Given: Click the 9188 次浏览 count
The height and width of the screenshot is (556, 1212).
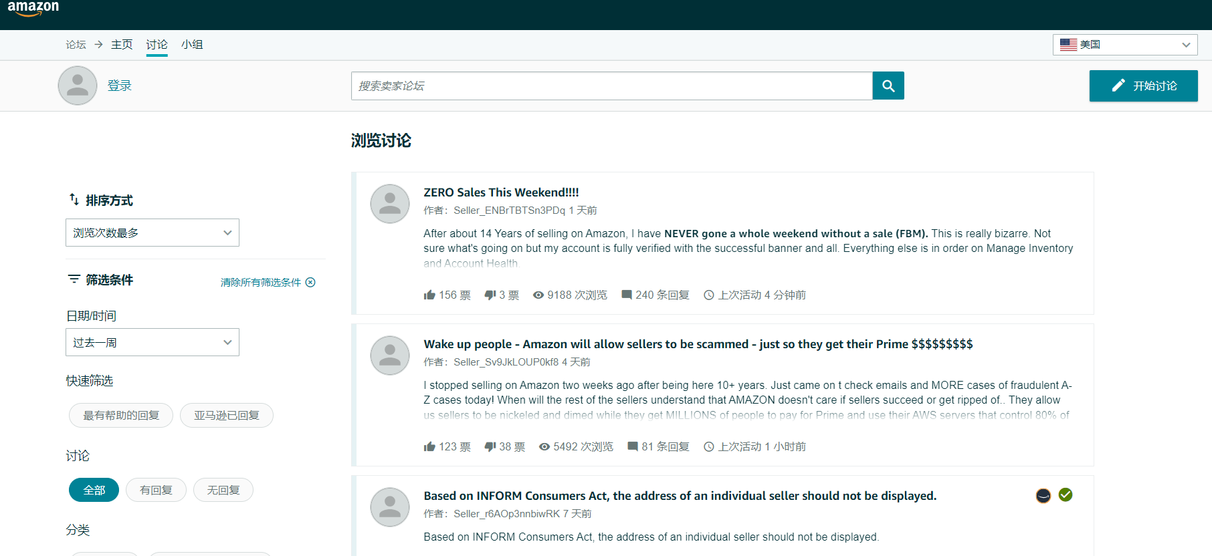Looking at the screenshot, I should 577,295.
